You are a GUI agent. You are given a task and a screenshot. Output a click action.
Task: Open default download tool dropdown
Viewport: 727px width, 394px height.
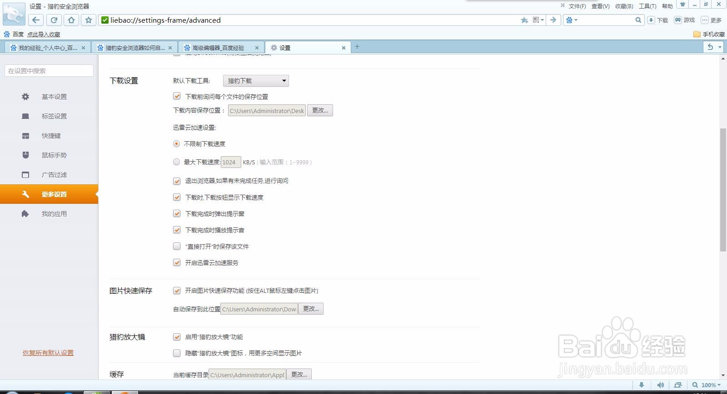click(256, 81)
